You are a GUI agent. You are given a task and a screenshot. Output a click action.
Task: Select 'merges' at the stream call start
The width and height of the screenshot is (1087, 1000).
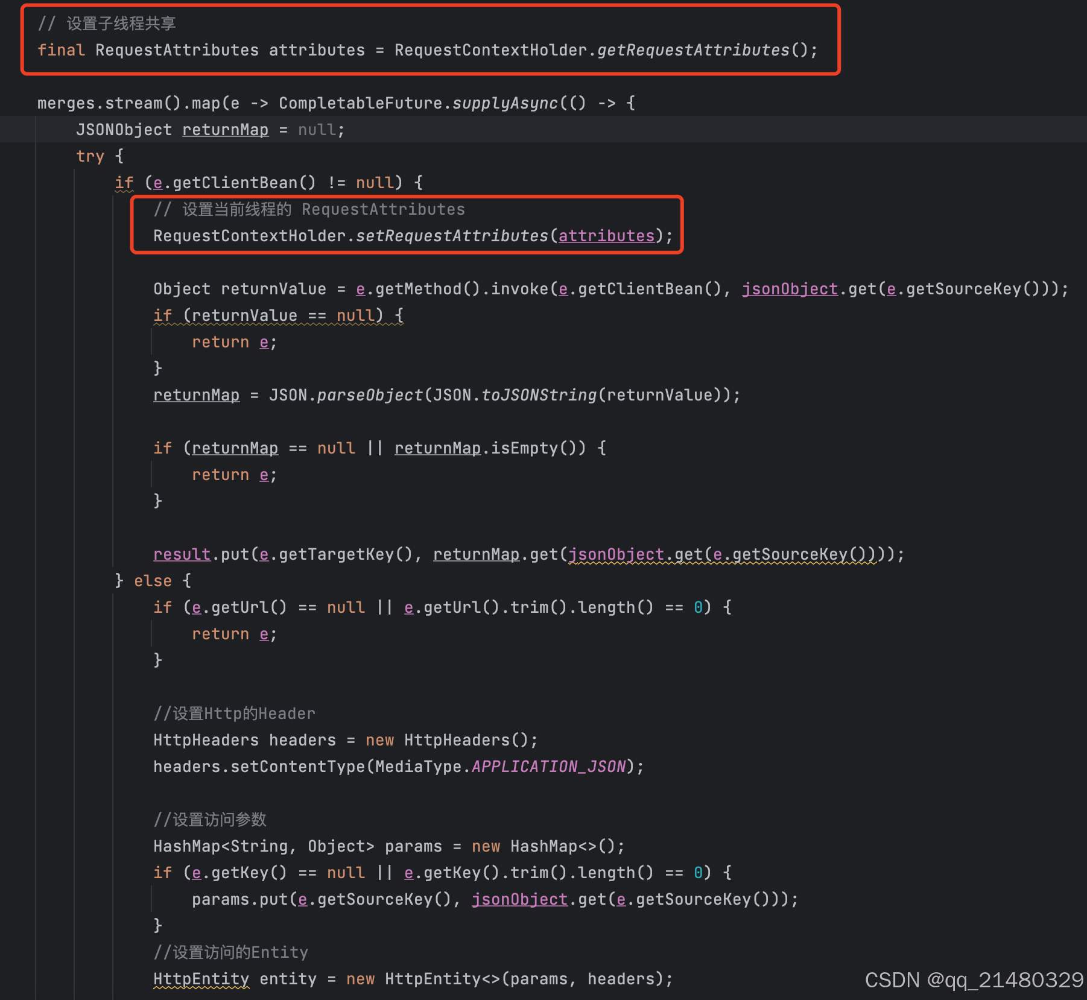click(x=66, y=103)
